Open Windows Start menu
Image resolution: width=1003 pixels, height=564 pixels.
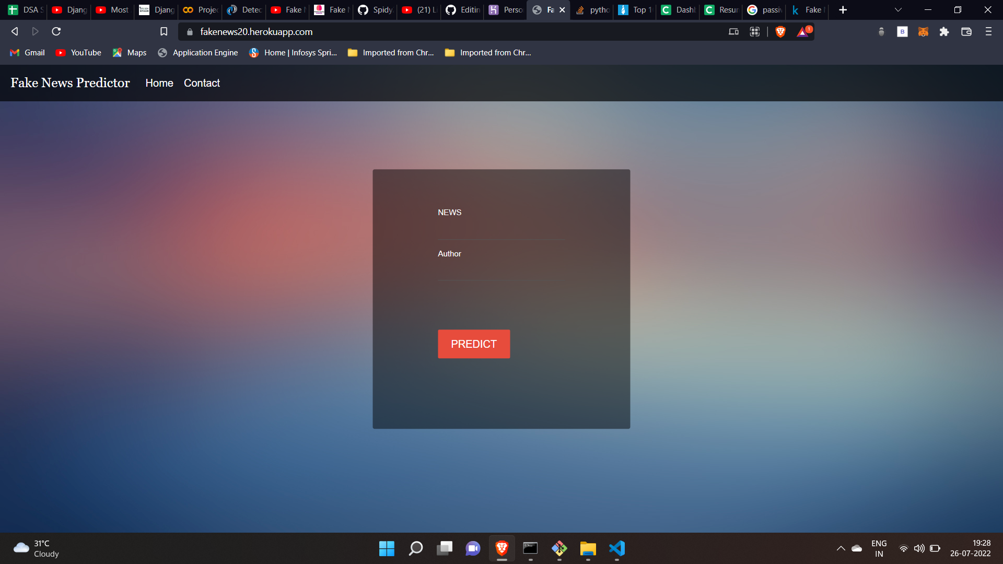[387, 548]
